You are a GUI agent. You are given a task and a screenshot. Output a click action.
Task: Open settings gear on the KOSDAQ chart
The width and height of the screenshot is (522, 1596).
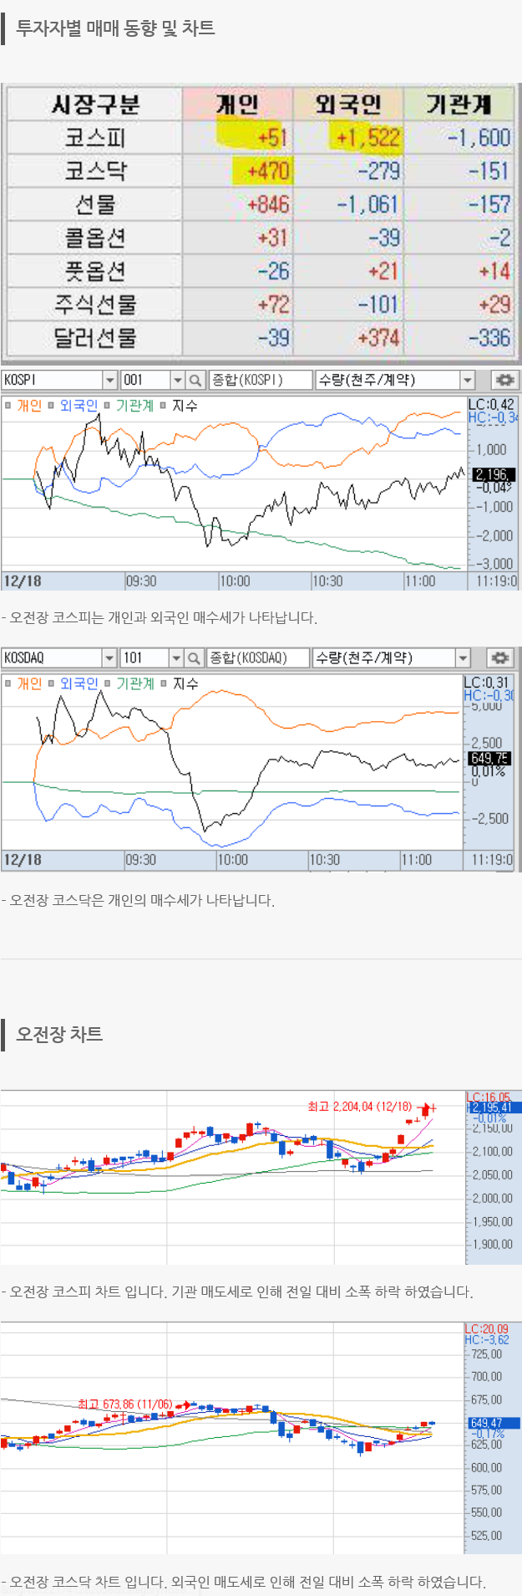click(x=499, y=658)
